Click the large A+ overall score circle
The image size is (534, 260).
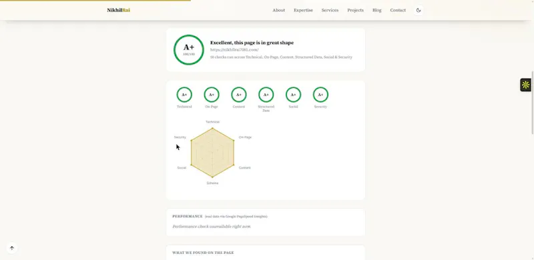pyautogui.click(x=189, y=50)
